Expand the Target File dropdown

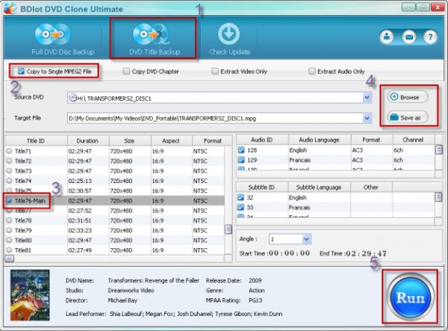[367, 118]
